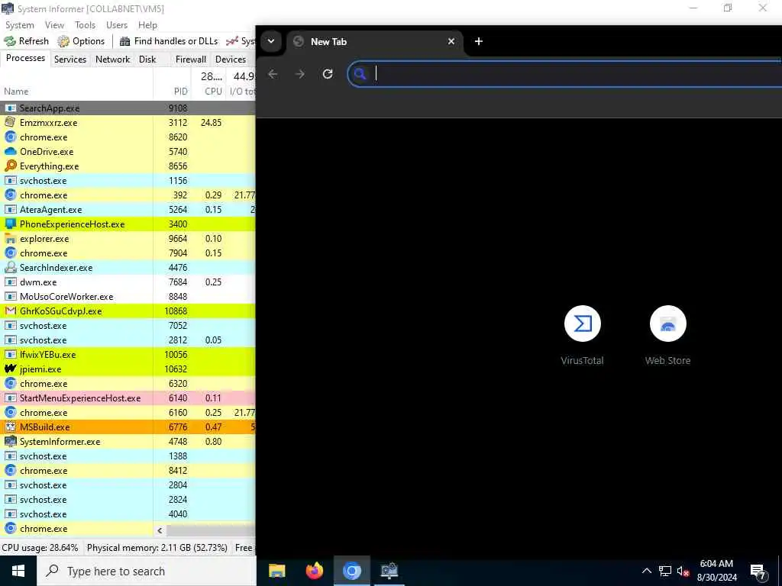Click the Physical memory status entry
782x586 pixels.
click(157, 548)
